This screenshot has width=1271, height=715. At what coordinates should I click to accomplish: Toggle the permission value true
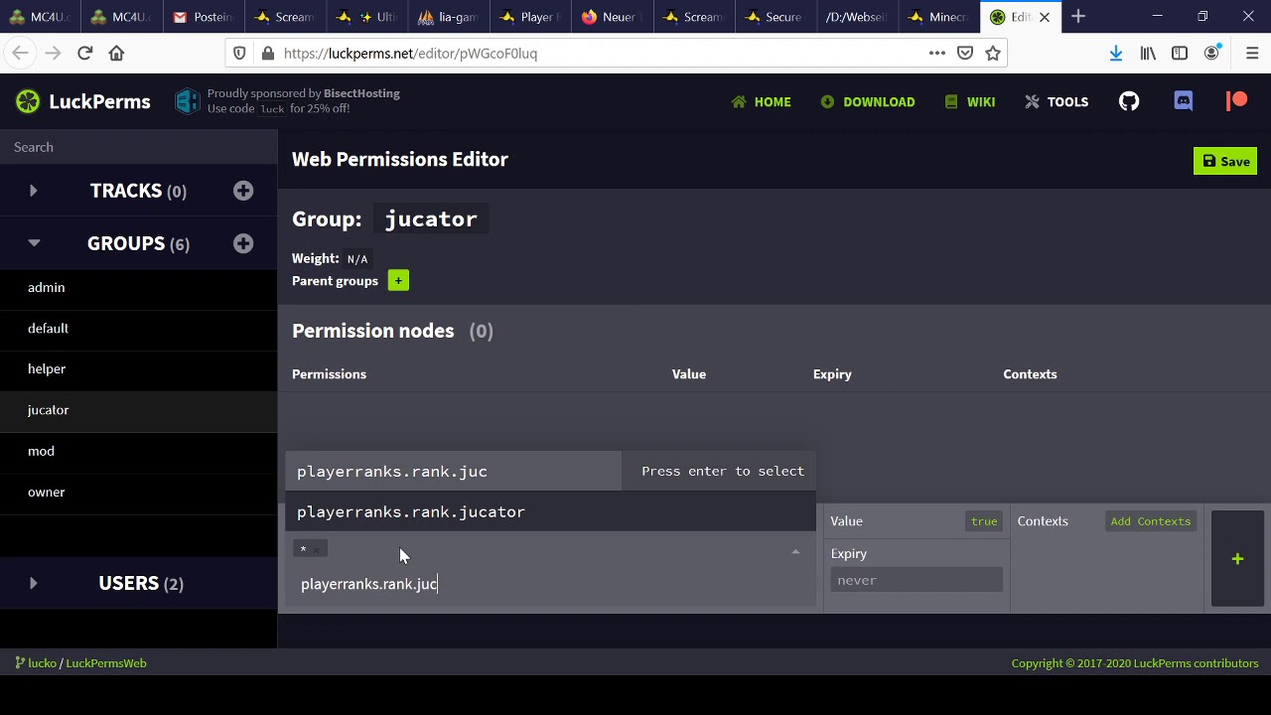tap(984, 521)
